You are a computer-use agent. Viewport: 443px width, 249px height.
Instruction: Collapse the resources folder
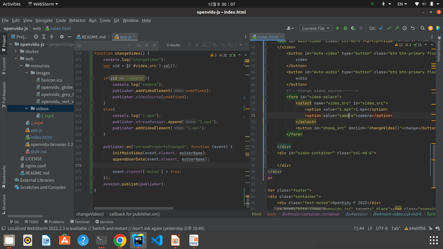pyautogui.click(x=21, y=66)
